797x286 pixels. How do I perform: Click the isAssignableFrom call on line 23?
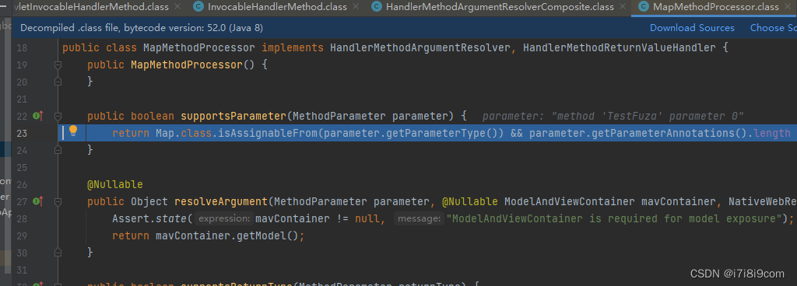point(268,134)
